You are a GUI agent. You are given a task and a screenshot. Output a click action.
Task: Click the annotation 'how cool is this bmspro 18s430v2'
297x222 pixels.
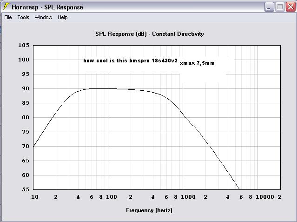click(x=130, y=61)
